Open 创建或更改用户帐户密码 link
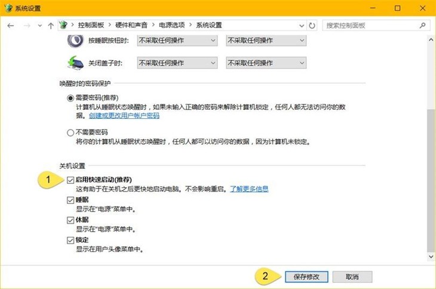The height and width of the screenshot is (289, 436). point(124,116)
